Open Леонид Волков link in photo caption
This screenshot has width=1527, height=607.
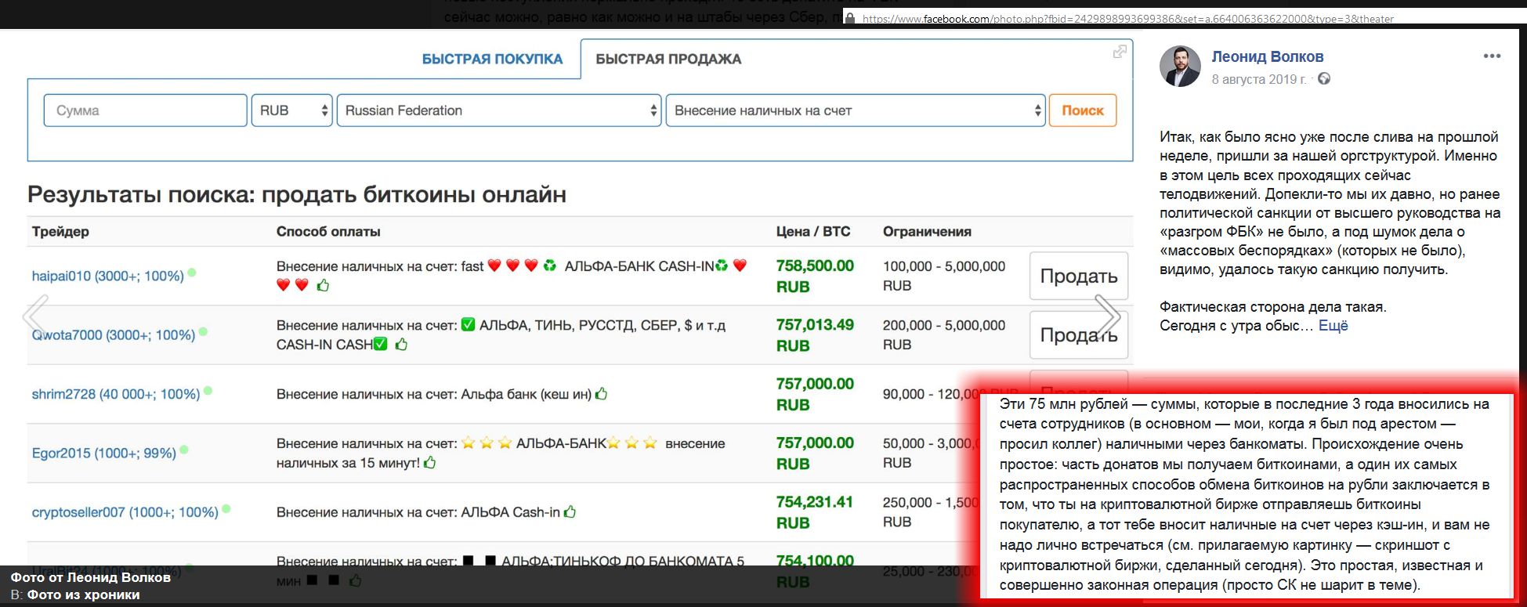pyautogui.click(x=118, y=577)
